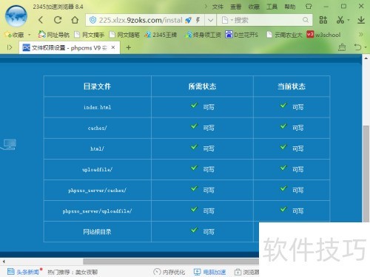Click the site security shield icon
The height and width of the screenshot is (277, 370).
[92, 20]
